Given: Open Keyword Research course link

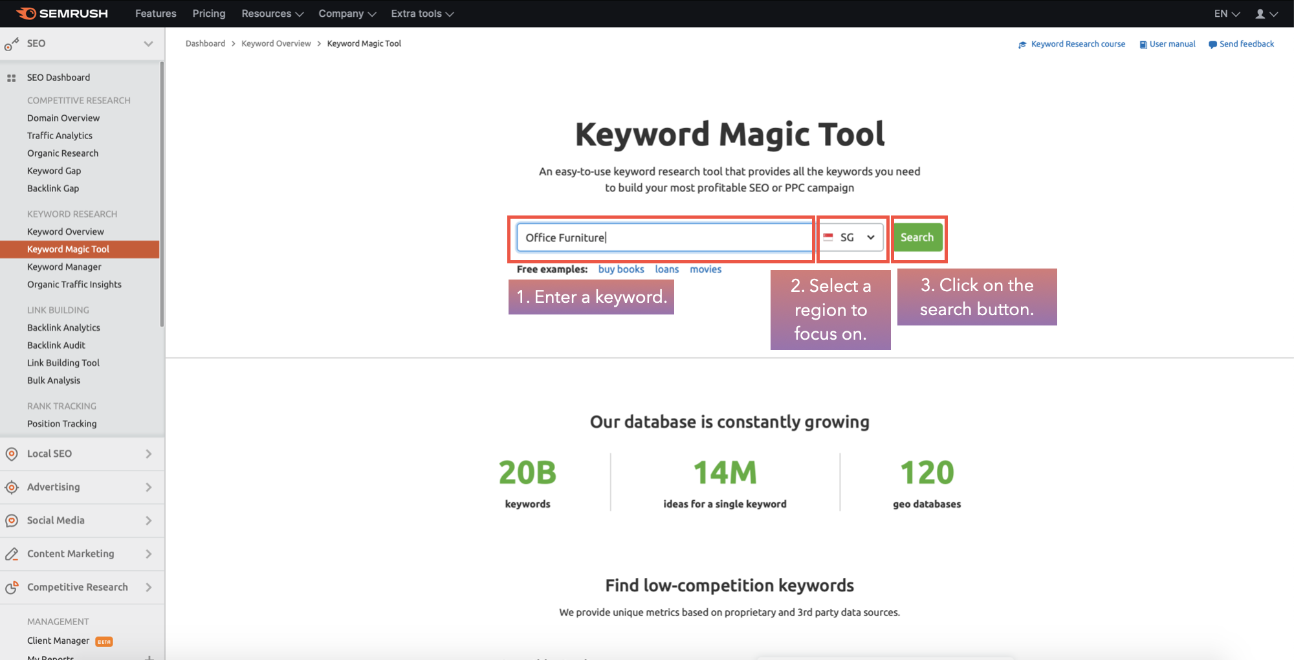Looking at the screenshot, I should pyautogui.click(x=1078, y=44).
